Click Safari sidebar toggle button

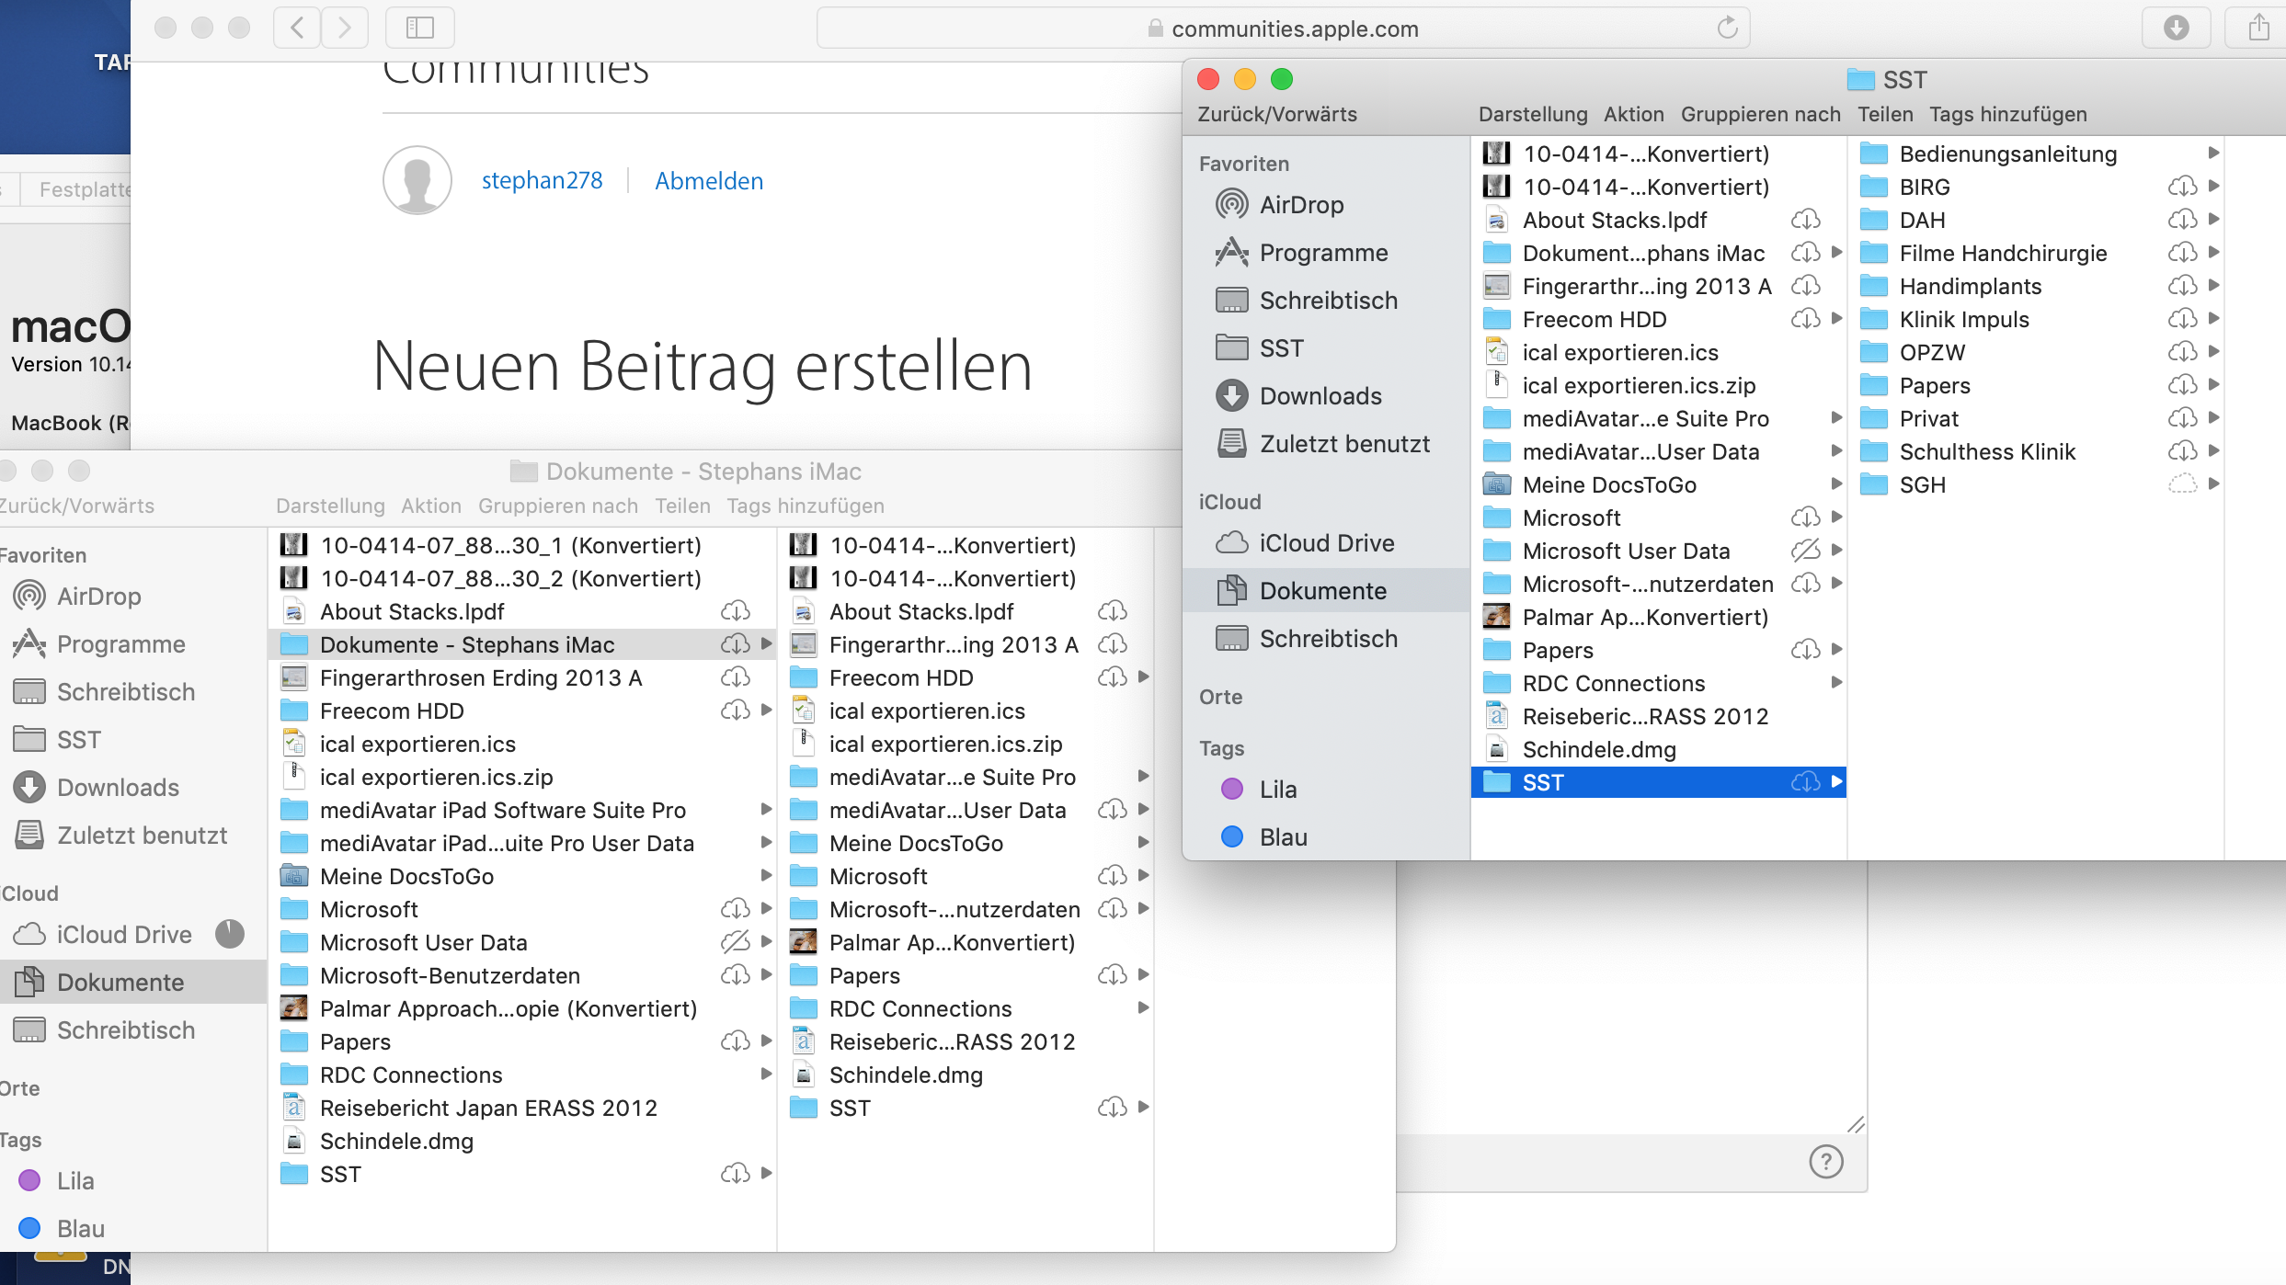coord(419,28)
